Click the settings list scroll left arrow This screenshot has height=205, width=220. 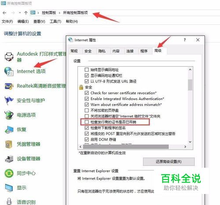[81, 147]
